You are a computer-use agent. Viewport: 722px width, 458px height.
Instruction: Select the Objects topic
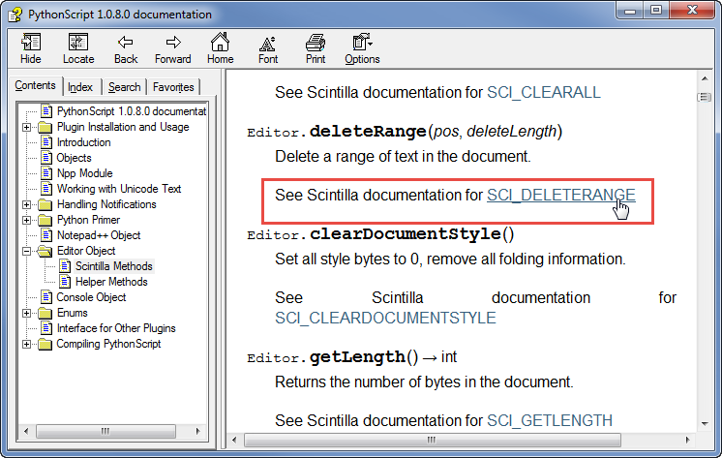point(74,158)
